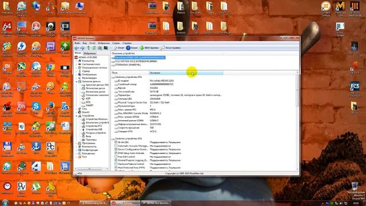Open the Сервис menu
Viewport: 366px width, 206px height.
coord(116,43)
